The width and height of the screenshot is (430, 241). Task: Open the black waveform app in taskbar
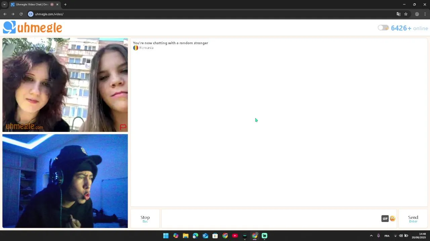(245, 236)
